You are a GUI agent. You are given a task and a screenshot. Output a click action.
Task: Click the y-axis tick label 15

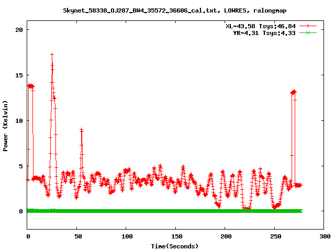click(x=19, y=75)
